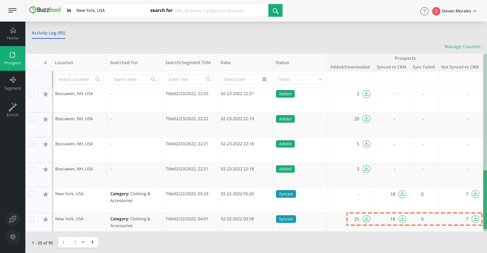The width and height of the screenshot is (487, 253).
Task: Click the magnifier in Search Here field
Action: [x=153, y=79]
